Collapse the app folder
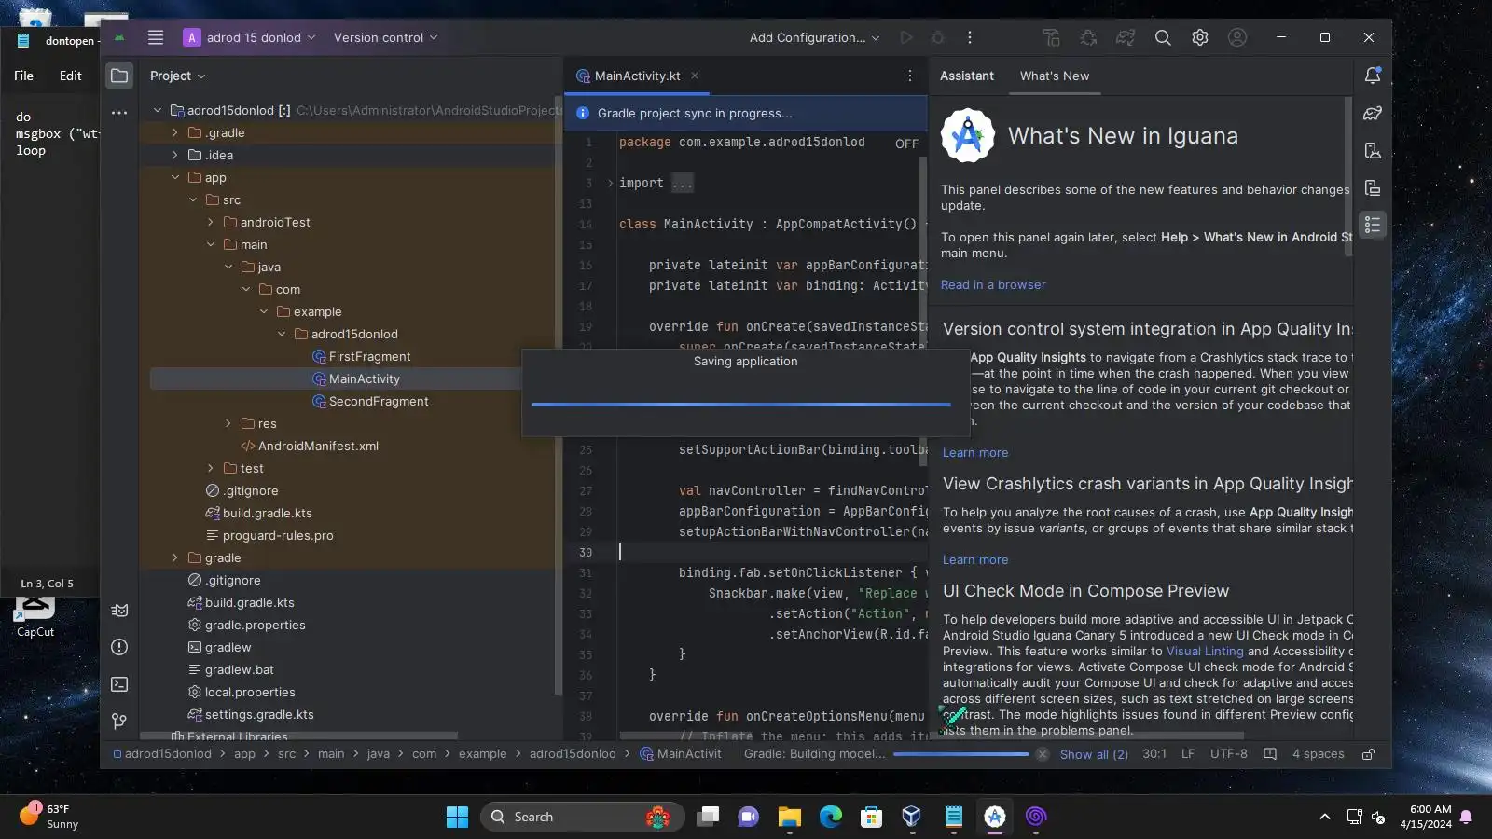 tap(174, 177)
